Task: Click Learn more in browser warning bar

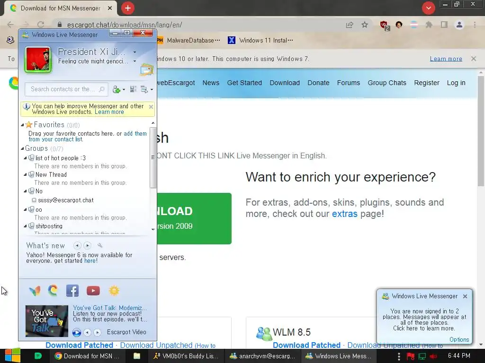Action: coord(446,59)
